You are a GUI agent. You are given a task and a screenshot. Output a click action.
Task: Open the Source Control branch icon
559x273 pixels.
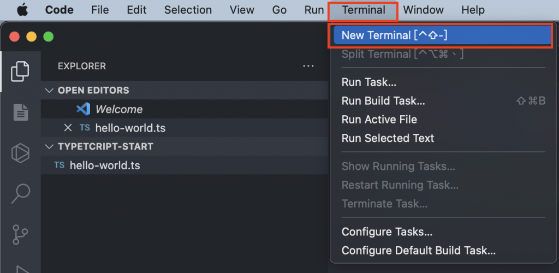(21, 233)
